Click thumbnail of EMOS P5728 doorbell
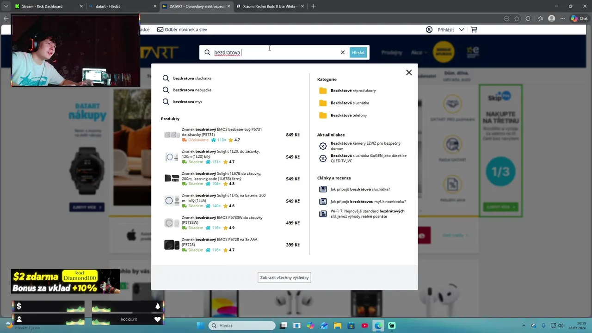The height and width of the screenshot is (333, 592). pos(172,245)
